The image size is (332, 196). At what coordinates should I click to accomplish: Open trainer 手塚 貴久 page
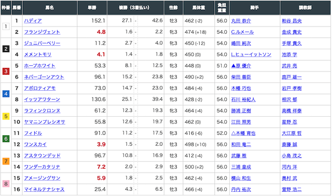(x=292, y=43)
